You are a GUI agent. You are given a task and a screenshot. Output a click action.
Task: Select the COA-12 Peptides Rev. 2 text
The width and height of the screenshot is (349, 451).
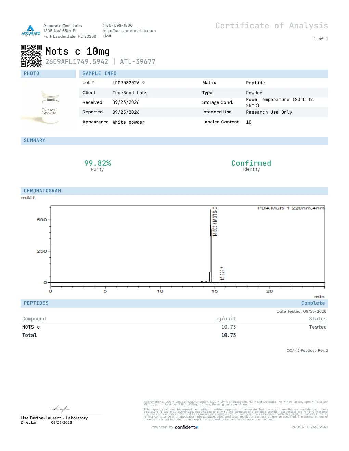(307, 351)
